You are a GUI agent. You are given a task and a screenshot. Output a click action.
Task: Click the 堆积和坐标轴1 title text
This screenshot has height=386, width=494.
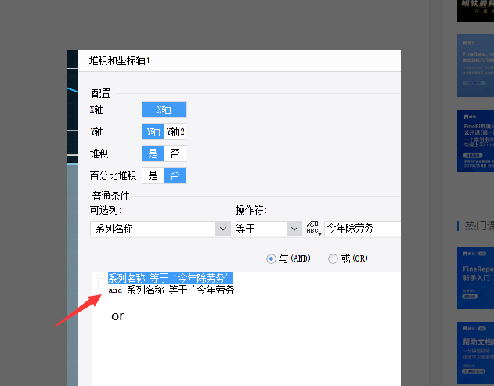click(x=120, y=60)
